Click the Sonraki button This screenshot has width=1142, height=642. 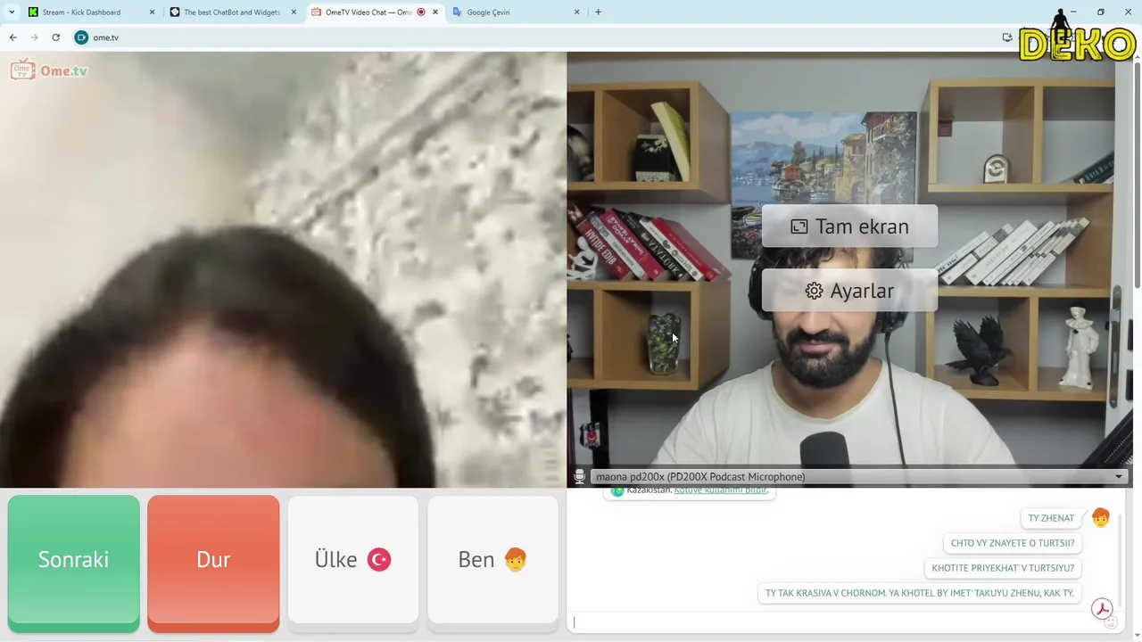click(x=73, y=561)
